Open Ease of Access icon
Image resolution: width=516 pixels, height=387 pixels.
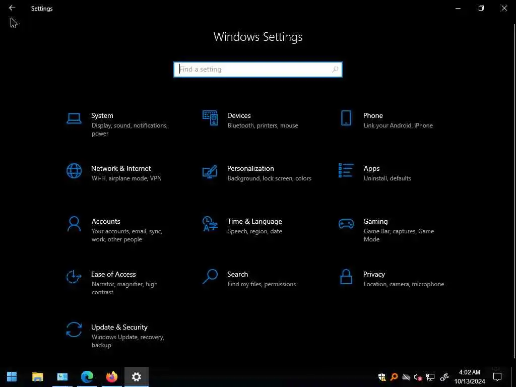74,277
